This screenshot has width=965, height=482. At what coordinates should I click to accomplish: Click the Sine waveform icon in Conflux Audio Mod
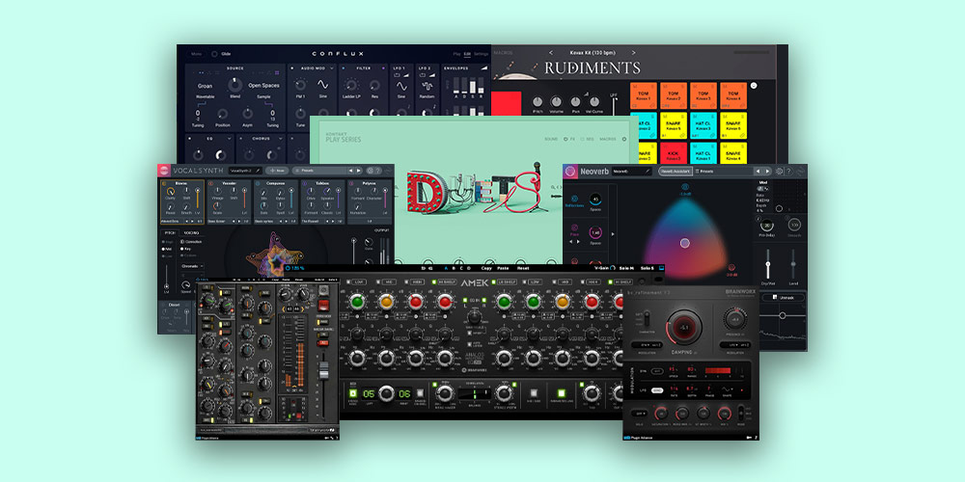322,85
